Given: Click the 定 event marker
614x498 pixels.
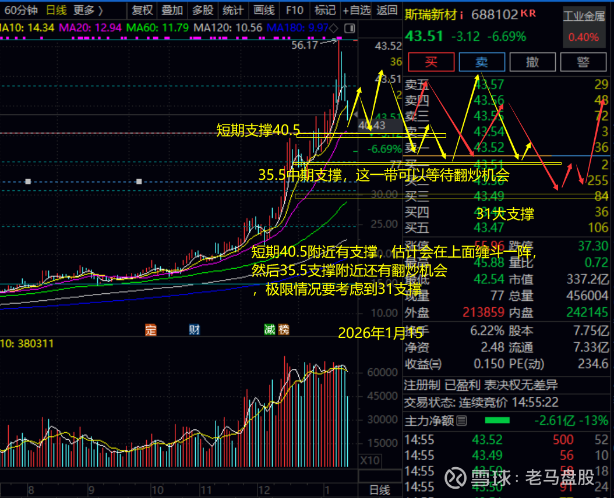Looking at the screenshot, I should tap(151, 330).
